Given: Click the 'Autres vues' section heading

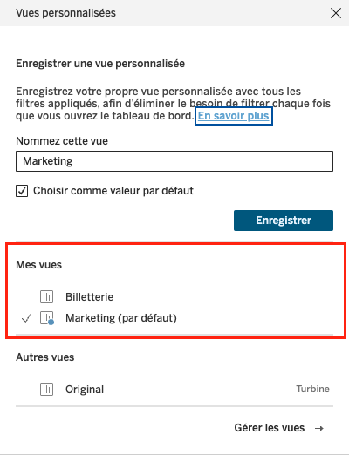Looking at the screenshot, I should tap(45, 357).
